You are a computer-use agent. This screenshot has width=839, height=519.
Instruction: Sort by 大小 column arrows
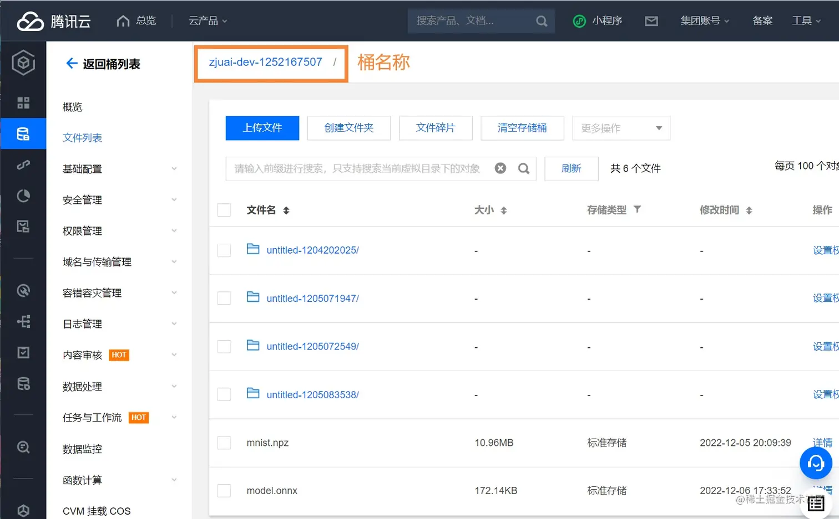pos(504,210)
